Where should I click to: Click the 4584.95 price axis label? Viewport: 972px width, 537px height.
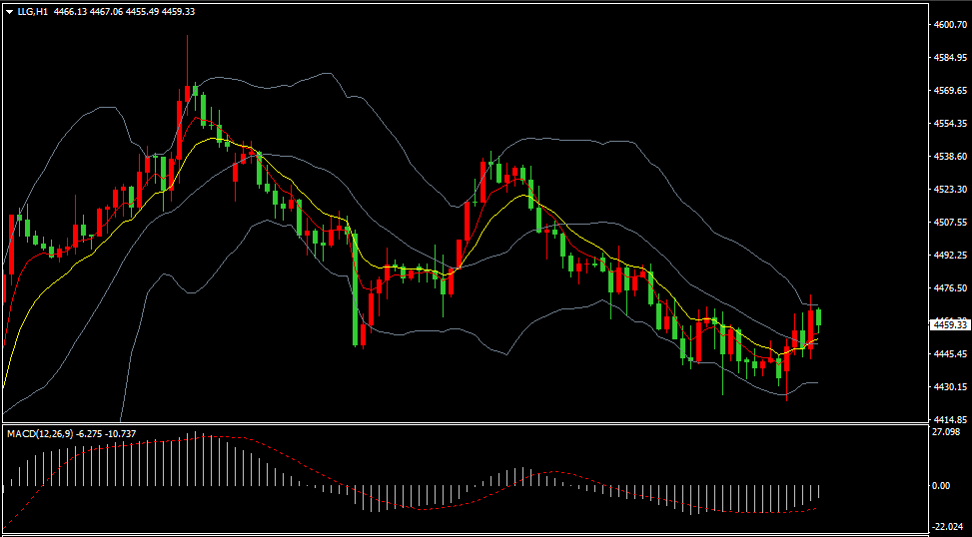(950, 58)
